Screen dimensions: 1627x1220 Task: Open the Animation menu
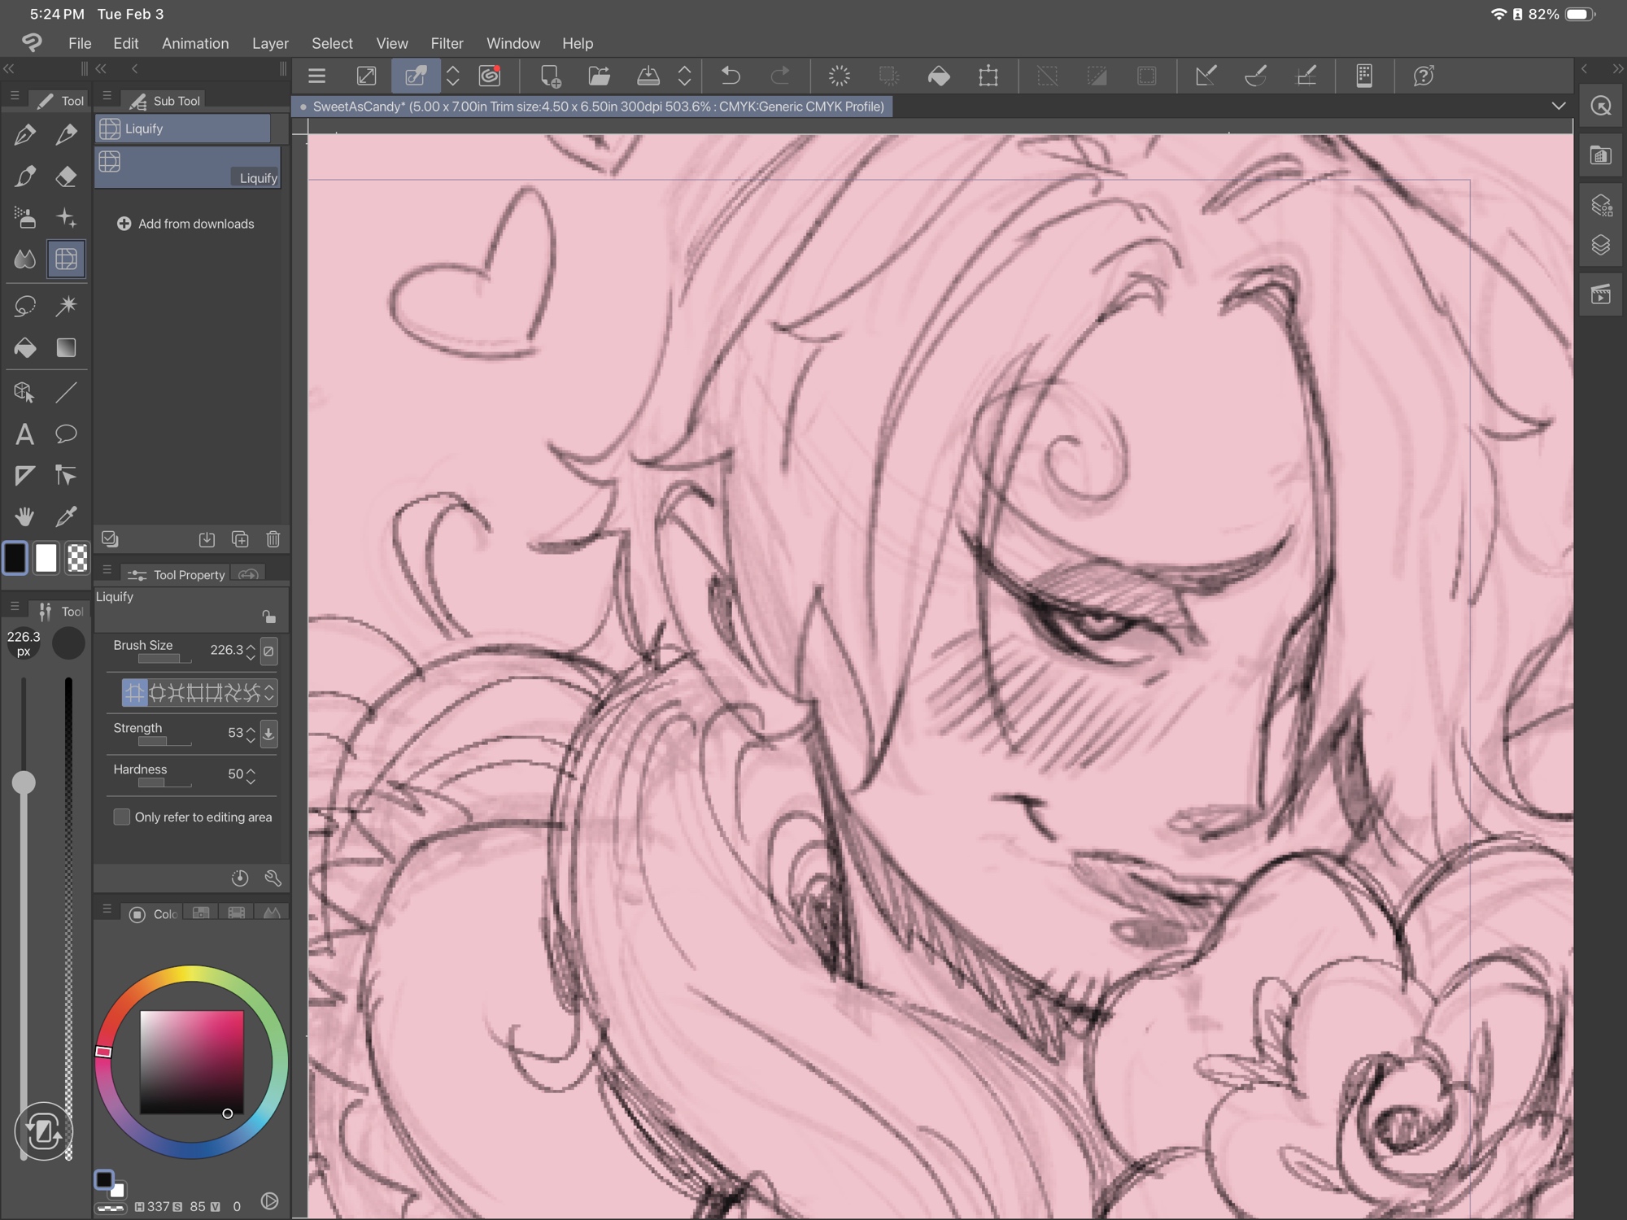coord(195,43)
